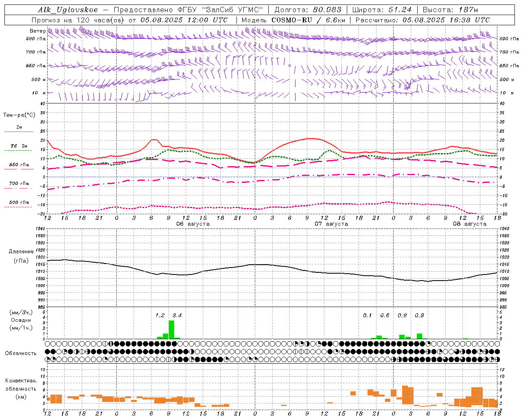Click the '08 августа' date label
Viewport: 521px width, 417px height.
click(x=470, y=224)
